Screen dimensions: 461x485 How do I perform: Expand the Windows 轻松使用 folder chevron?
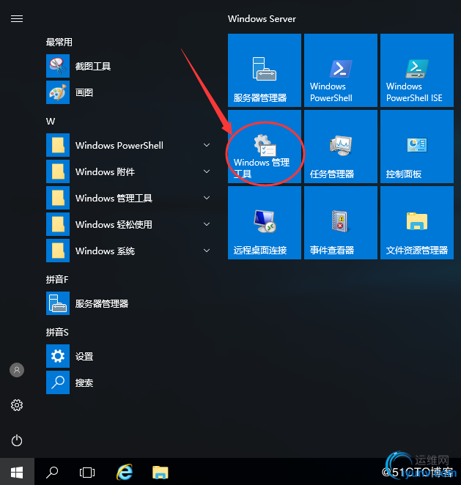point(207,224)
